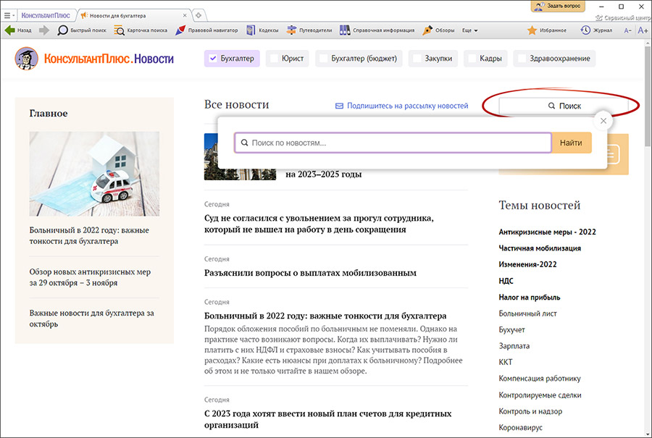Click the Найти search button

point(571,143)
